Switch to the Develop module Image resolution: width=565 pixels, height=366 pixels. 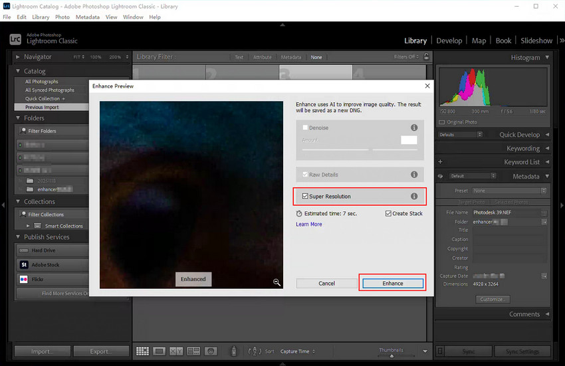(449, 41)
